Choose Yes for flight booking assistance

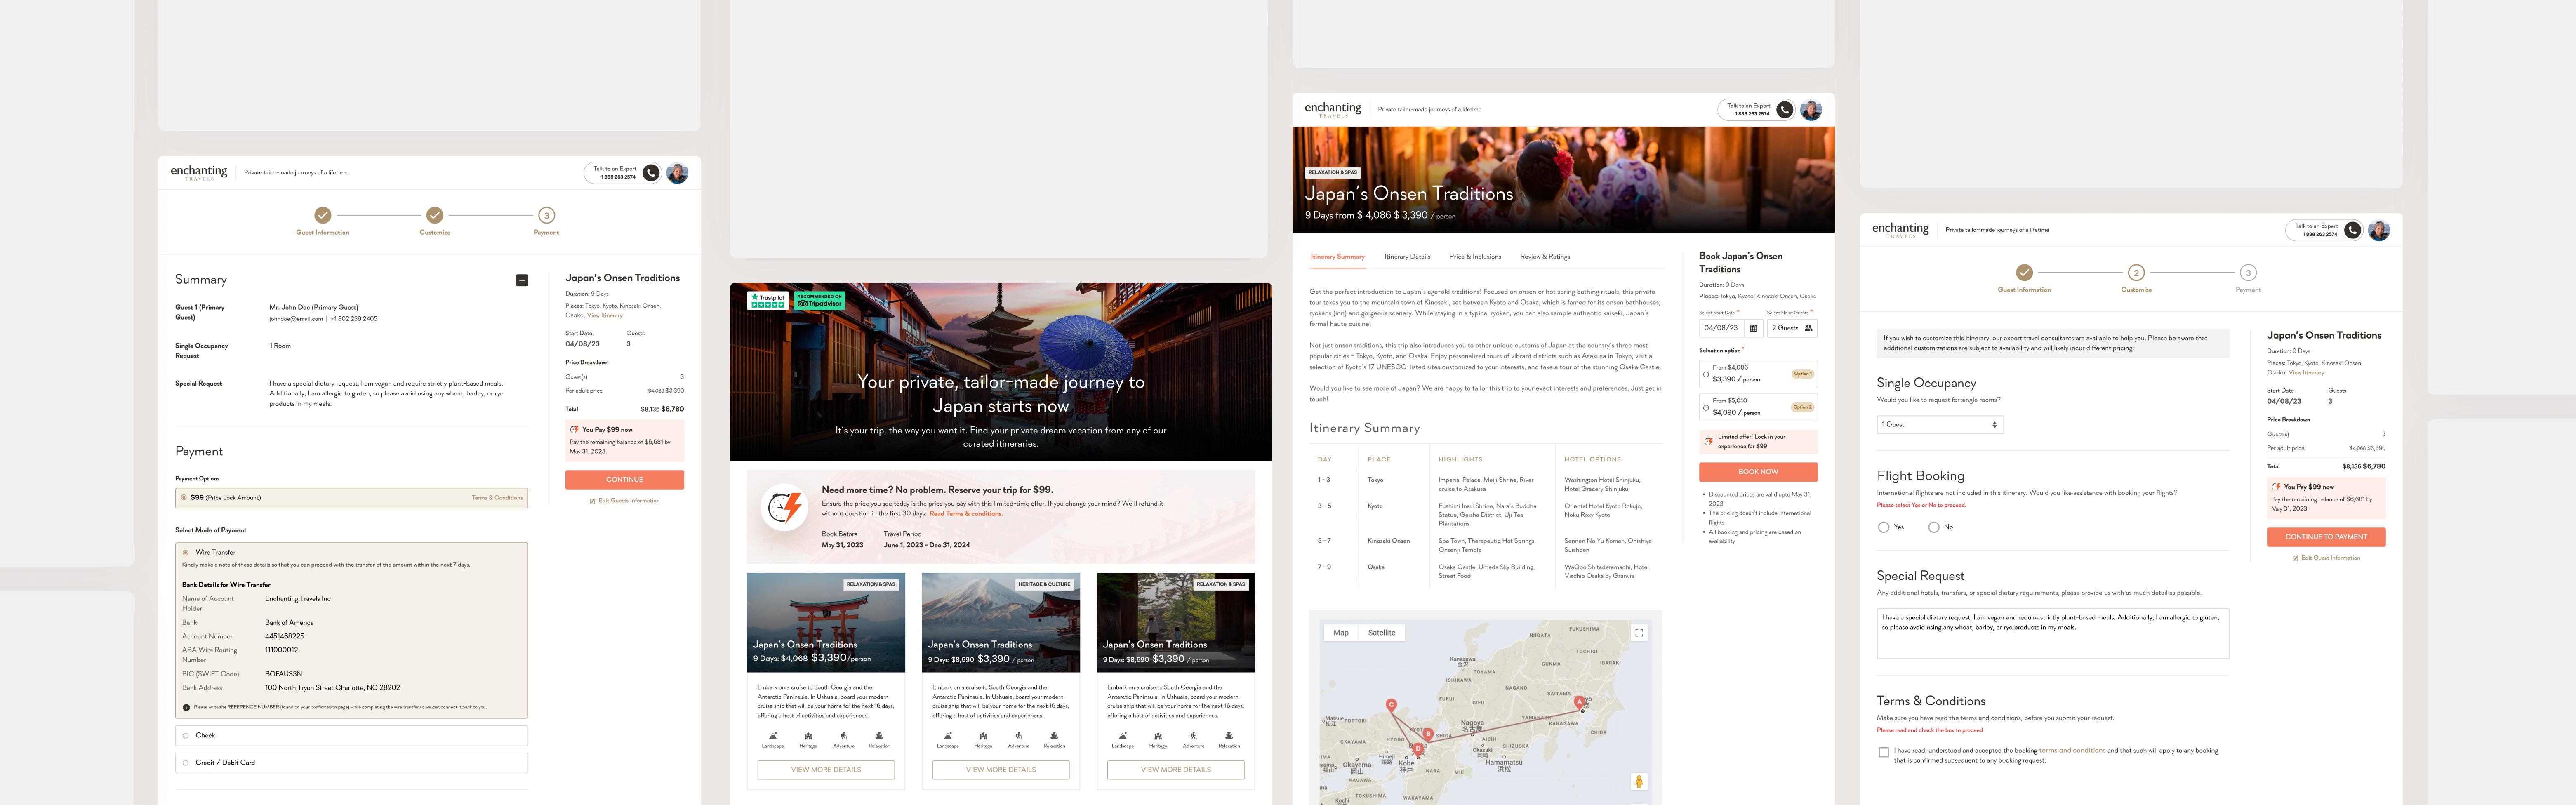(x=1884, y=527)
